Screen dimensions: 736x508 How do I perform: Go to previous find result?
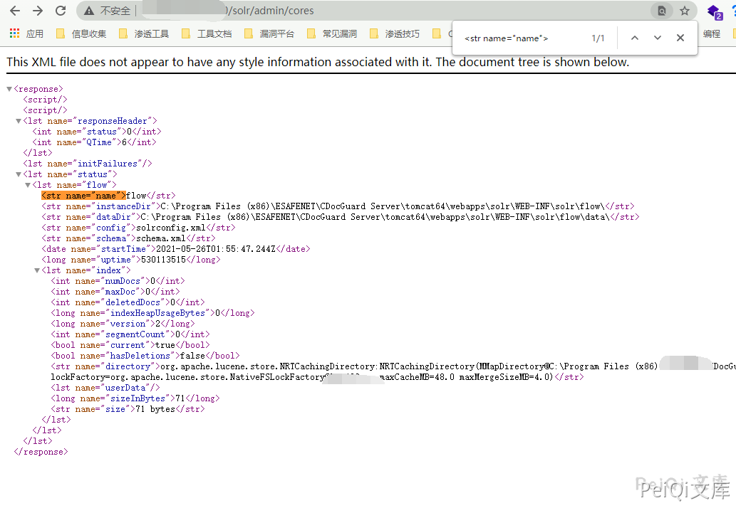point(634,38)
